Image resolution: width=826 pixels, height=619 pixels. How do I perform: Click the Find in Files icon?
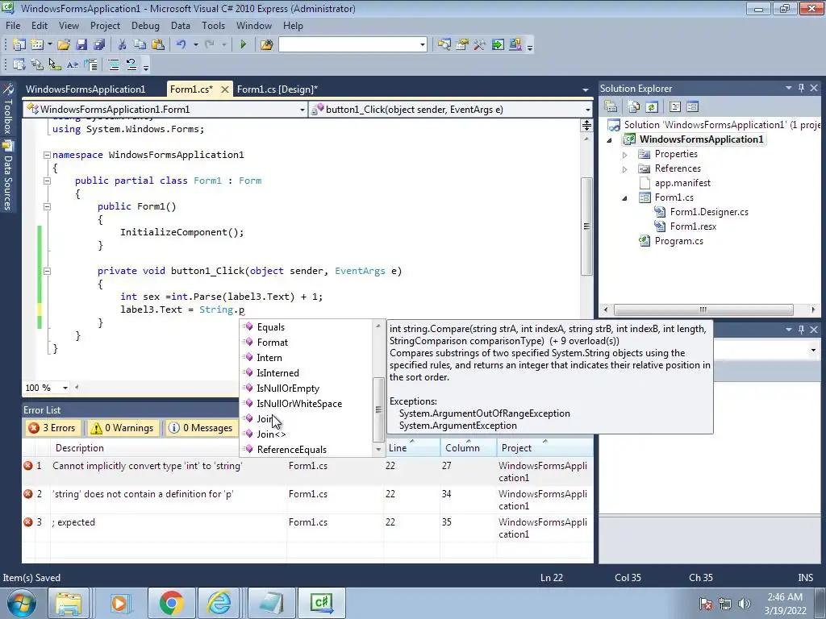click(x=266, y=45)
